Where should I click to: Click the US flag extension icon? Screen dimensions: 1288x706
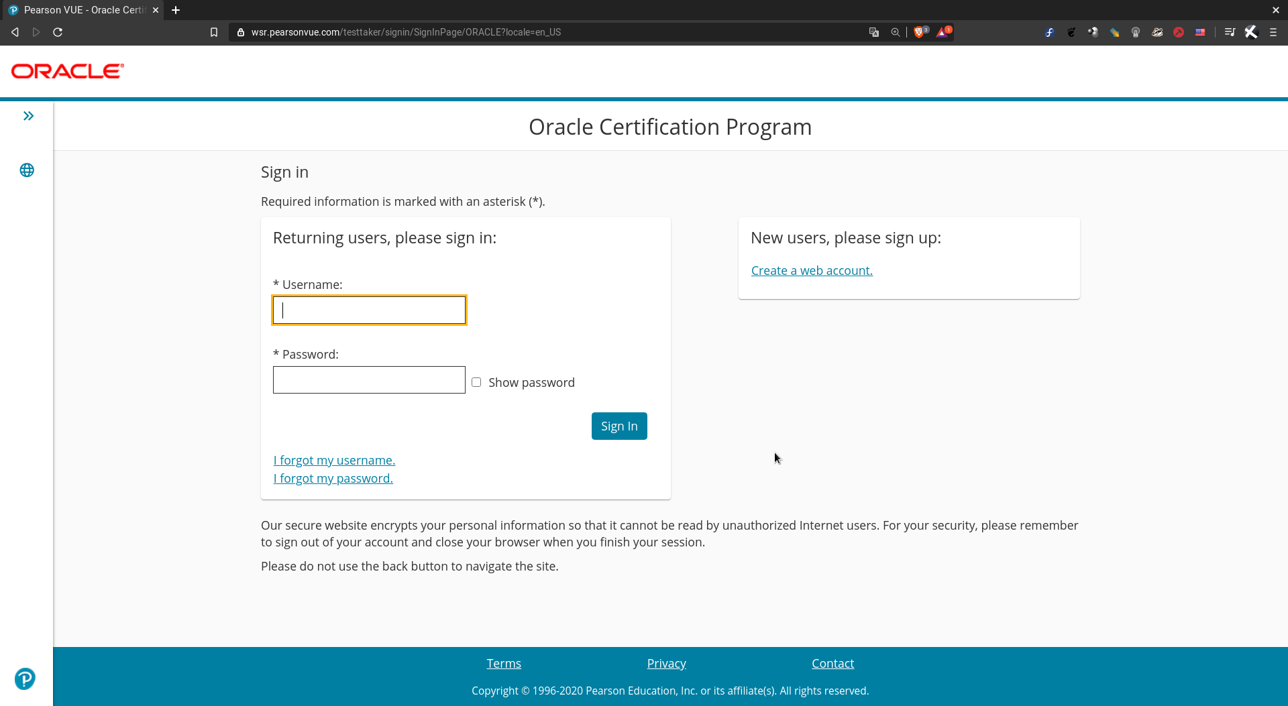1200,32
